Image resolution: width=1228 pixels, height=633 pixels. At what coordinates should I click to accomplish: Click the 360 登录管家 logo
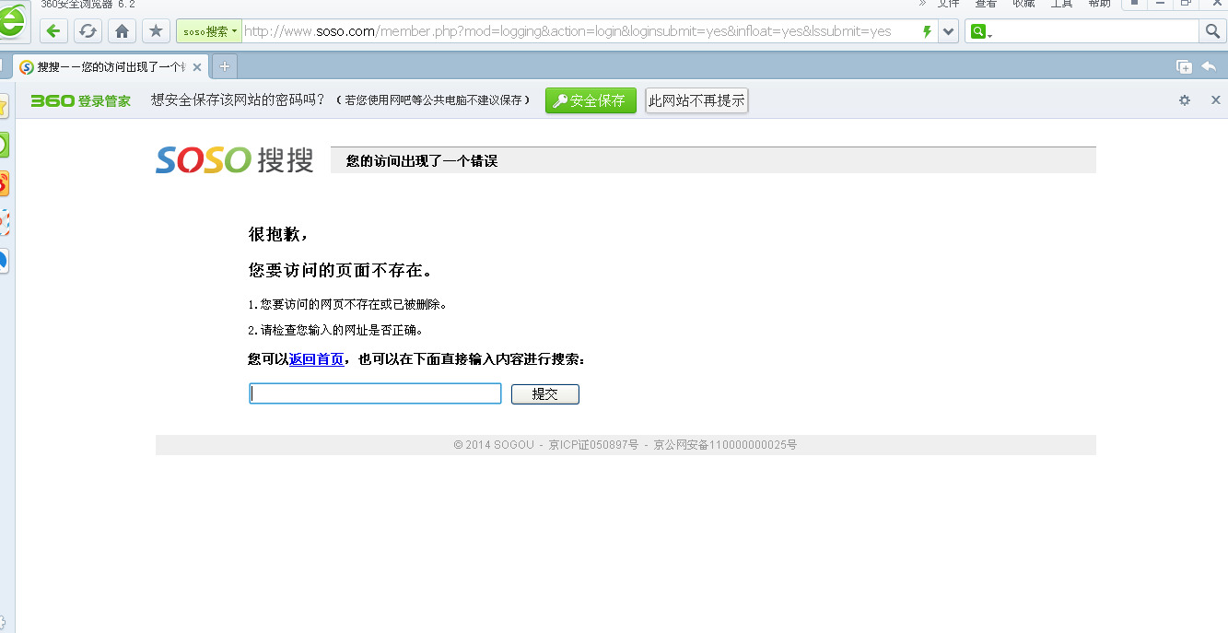[x=81, y=101]
